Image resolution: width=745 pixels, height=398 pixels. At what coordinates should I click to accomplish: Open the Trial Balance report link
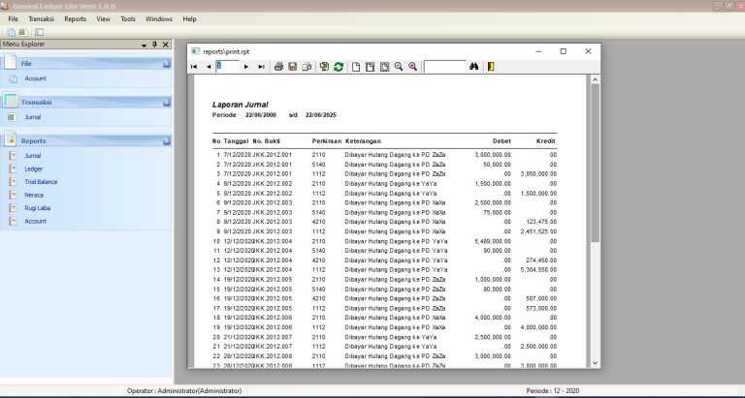tap(41, 181)
